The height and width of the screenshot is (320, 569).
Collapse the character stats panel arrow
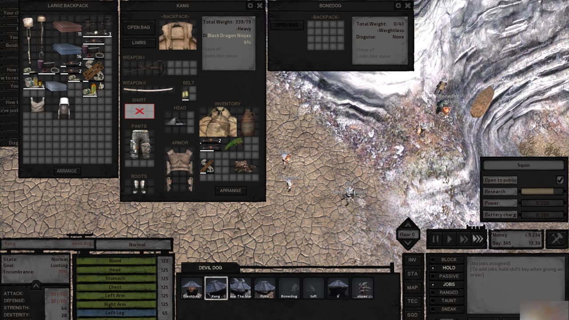[36, 284]
